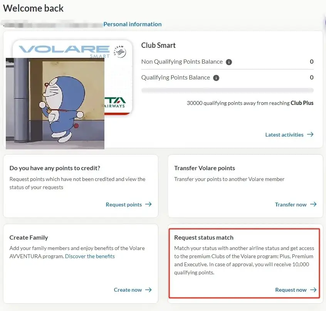Click the arrow beside Transfer now
Image resolution: width=326 pixels, height=311 pixels.
tap(313, 205)
